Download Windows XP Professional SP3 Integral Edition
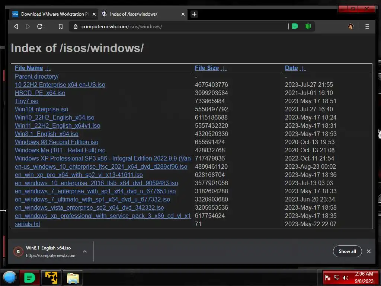Screen dimensions: 381x286 click(103, 158)
